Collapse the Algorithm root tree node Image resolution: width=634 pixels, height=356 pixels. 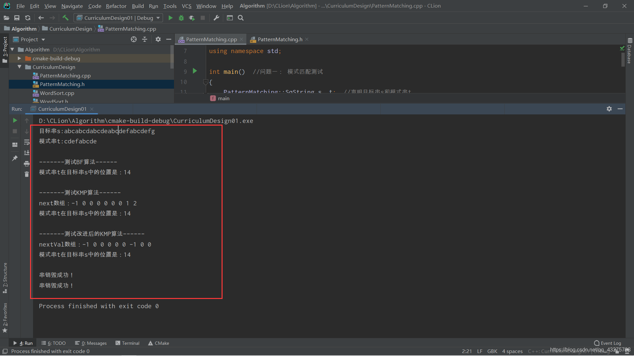click(x=12, y=49)
